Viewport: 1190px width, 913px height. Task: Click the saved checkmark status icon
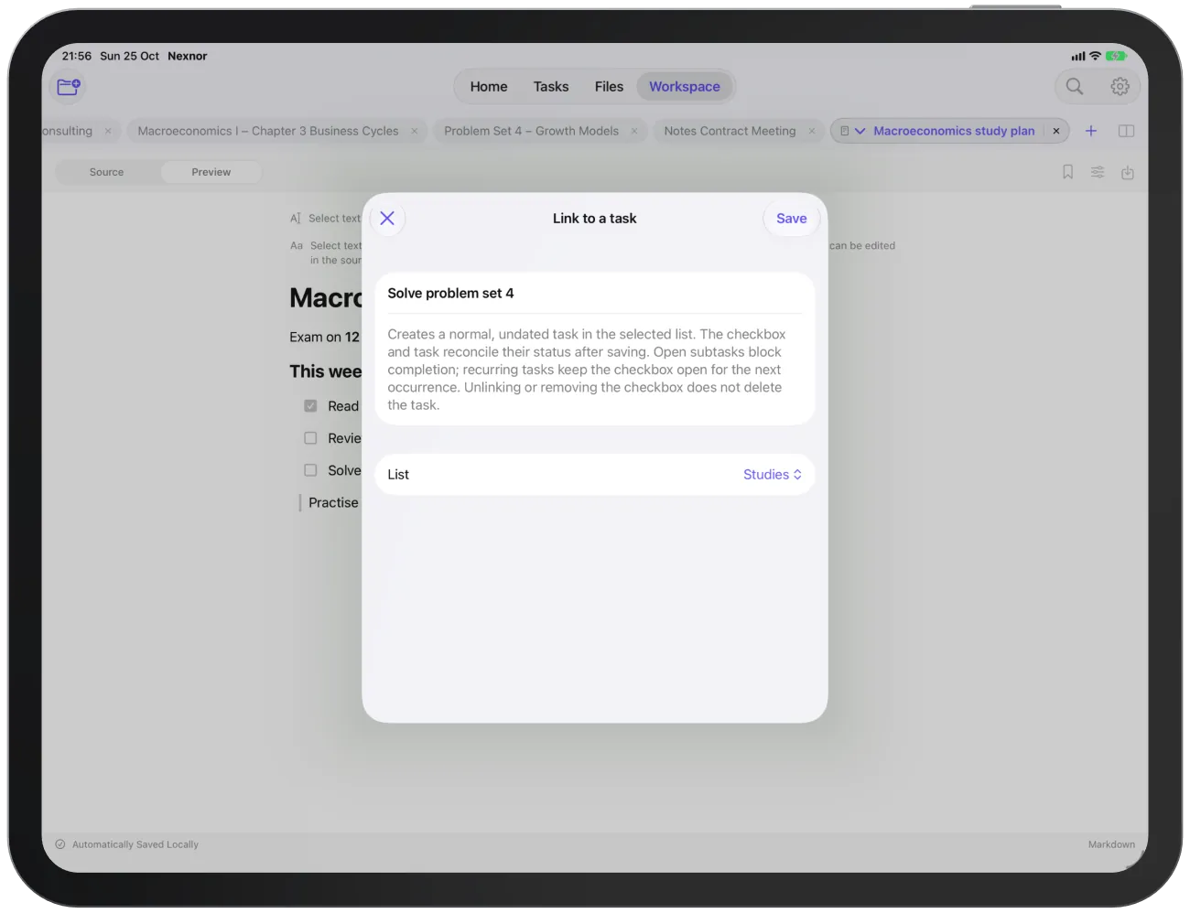[60, 844]
